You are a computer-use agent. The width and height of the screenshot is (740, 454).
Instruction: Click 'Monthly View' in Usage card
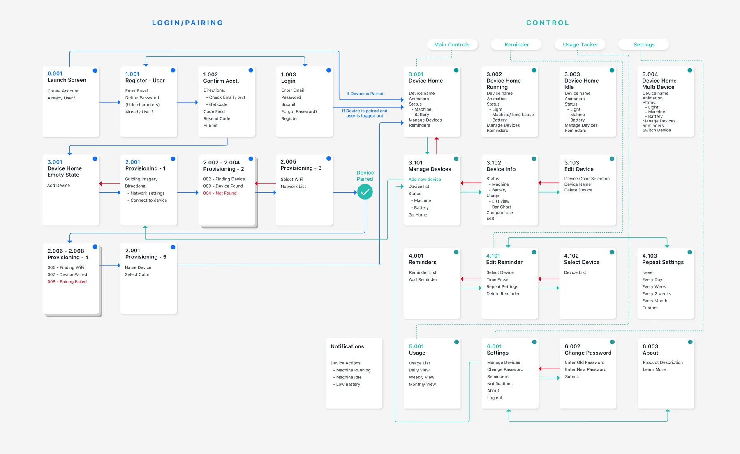422,385
